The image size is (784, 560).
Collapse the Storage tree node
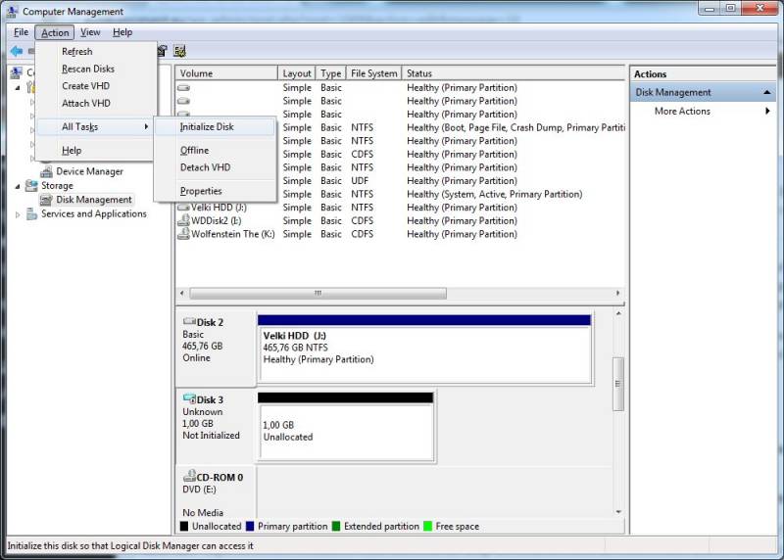[x=17, y=186]
